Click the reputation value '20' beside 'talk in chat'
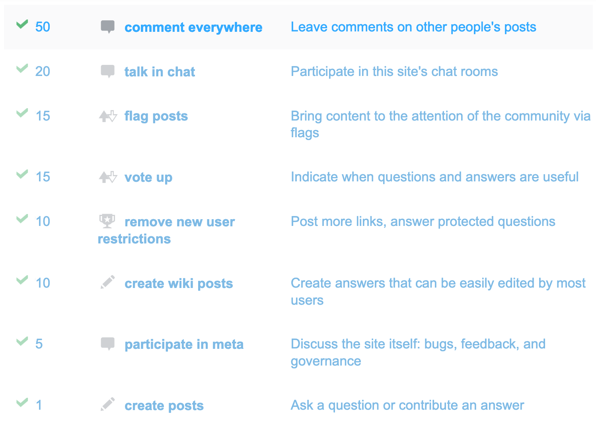This screenshot has height=428, width=596. tap(43, 72)
